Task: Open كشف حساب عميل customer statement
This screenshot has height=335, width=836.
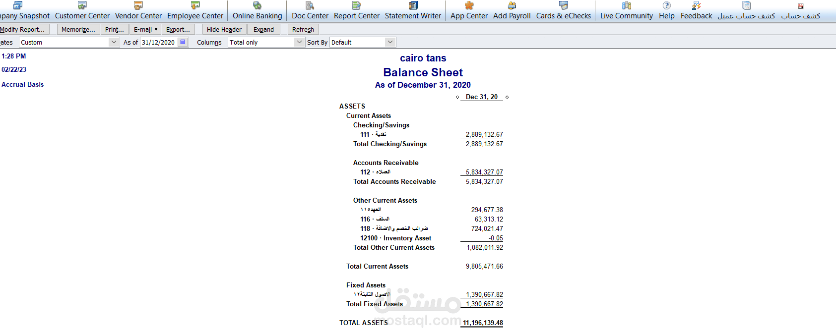Action: coord(746,10)
